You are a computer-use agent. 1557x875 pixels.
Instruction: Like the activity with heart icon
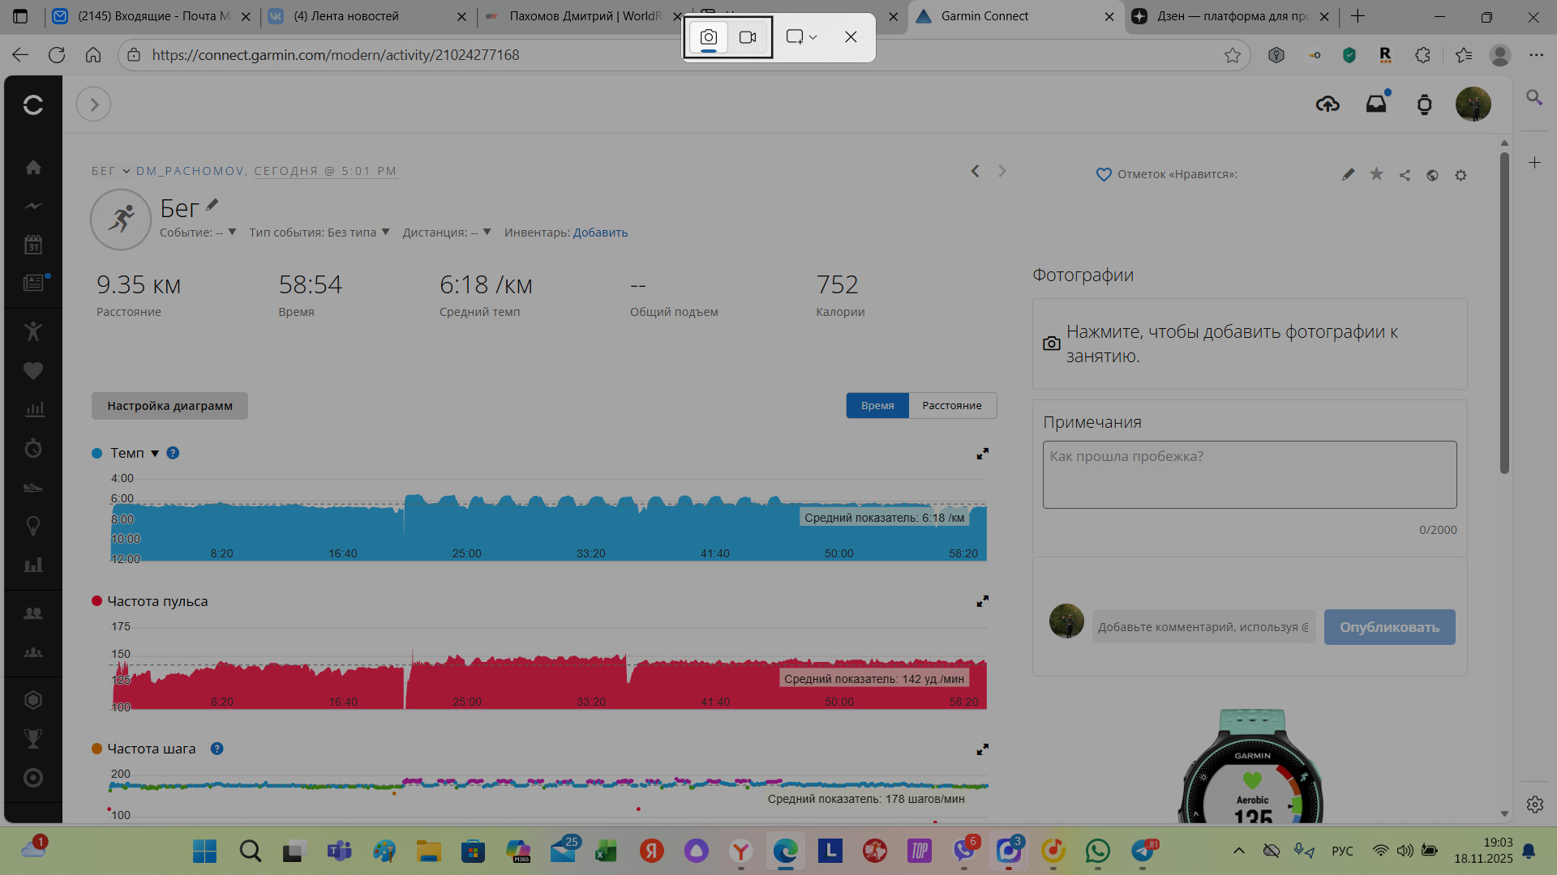(1103, 174)
